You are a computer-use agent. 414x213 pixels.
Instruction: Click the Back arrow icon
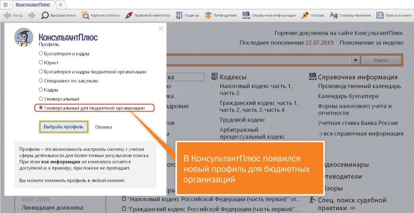click(x=7, y=15)
